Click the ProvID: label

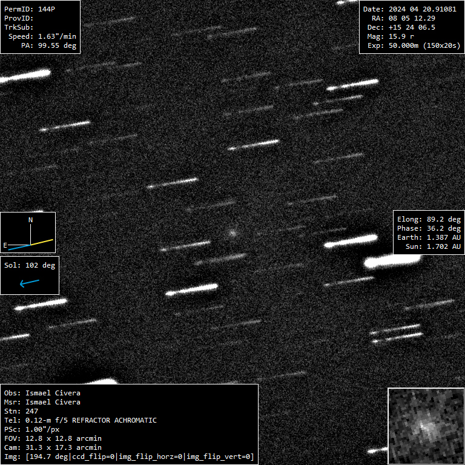19,18
